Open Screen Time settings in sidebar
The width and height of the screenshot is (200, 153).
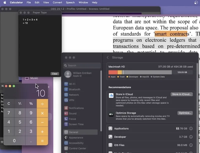pos(80,124)
